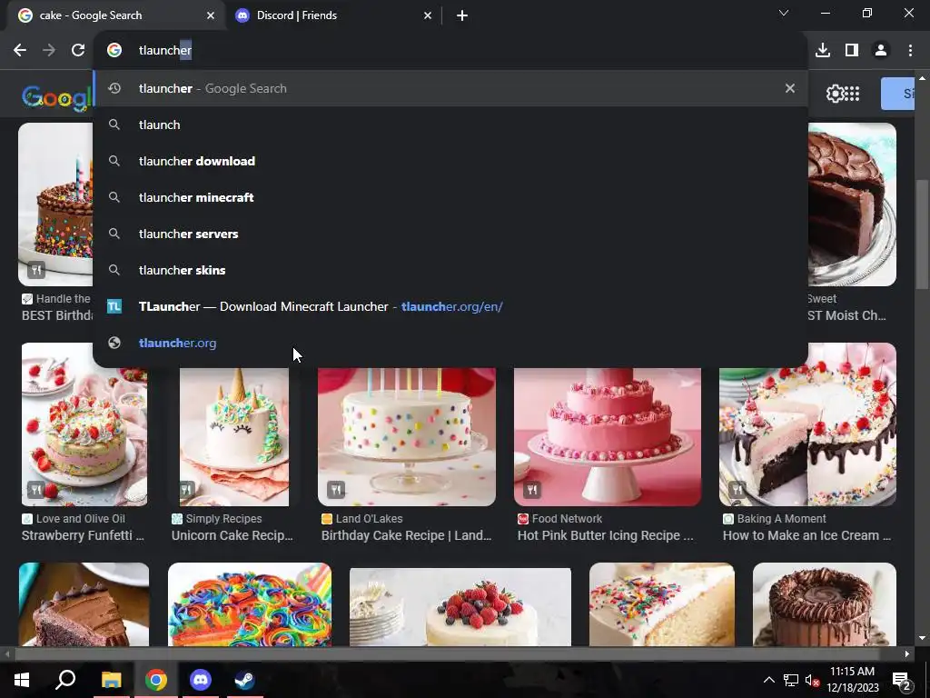Open the notification center icon
Image resolution: width=930 pixels, height=698 pixels.
901,680
